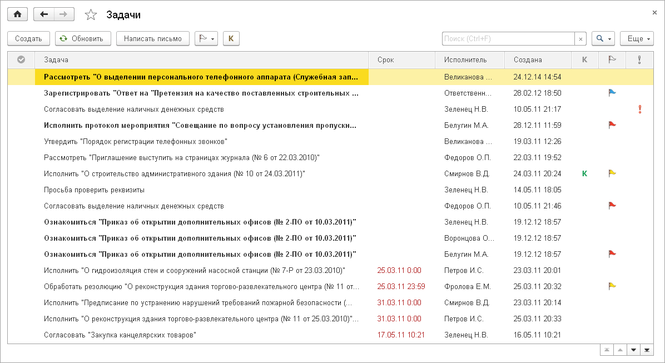Click the green K on Смирнов В.Д. row
The width and height of the screenshot is (665, 363).
coord(585,173)
